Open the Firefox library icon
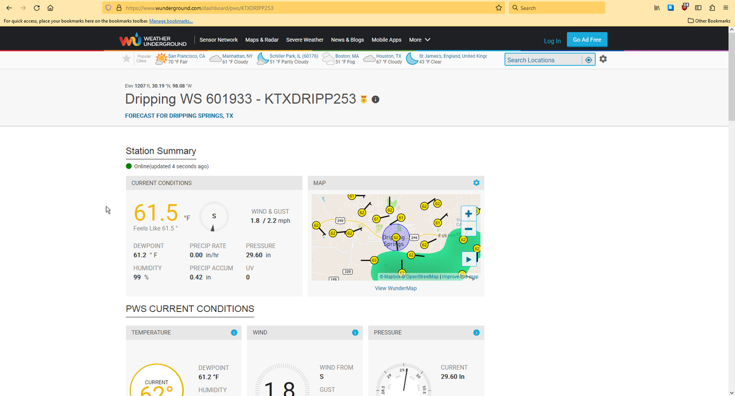Viewport: 735px width, 396px height. (657, 8)
